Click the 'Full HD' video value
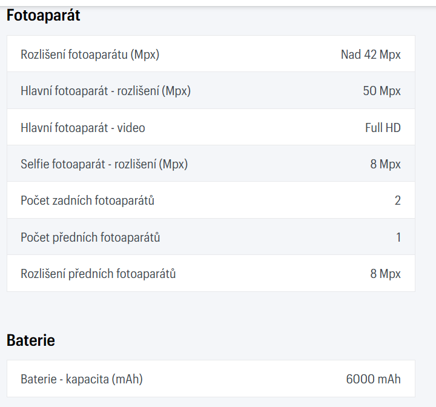 pyautogui.click(x=383, y=128)
